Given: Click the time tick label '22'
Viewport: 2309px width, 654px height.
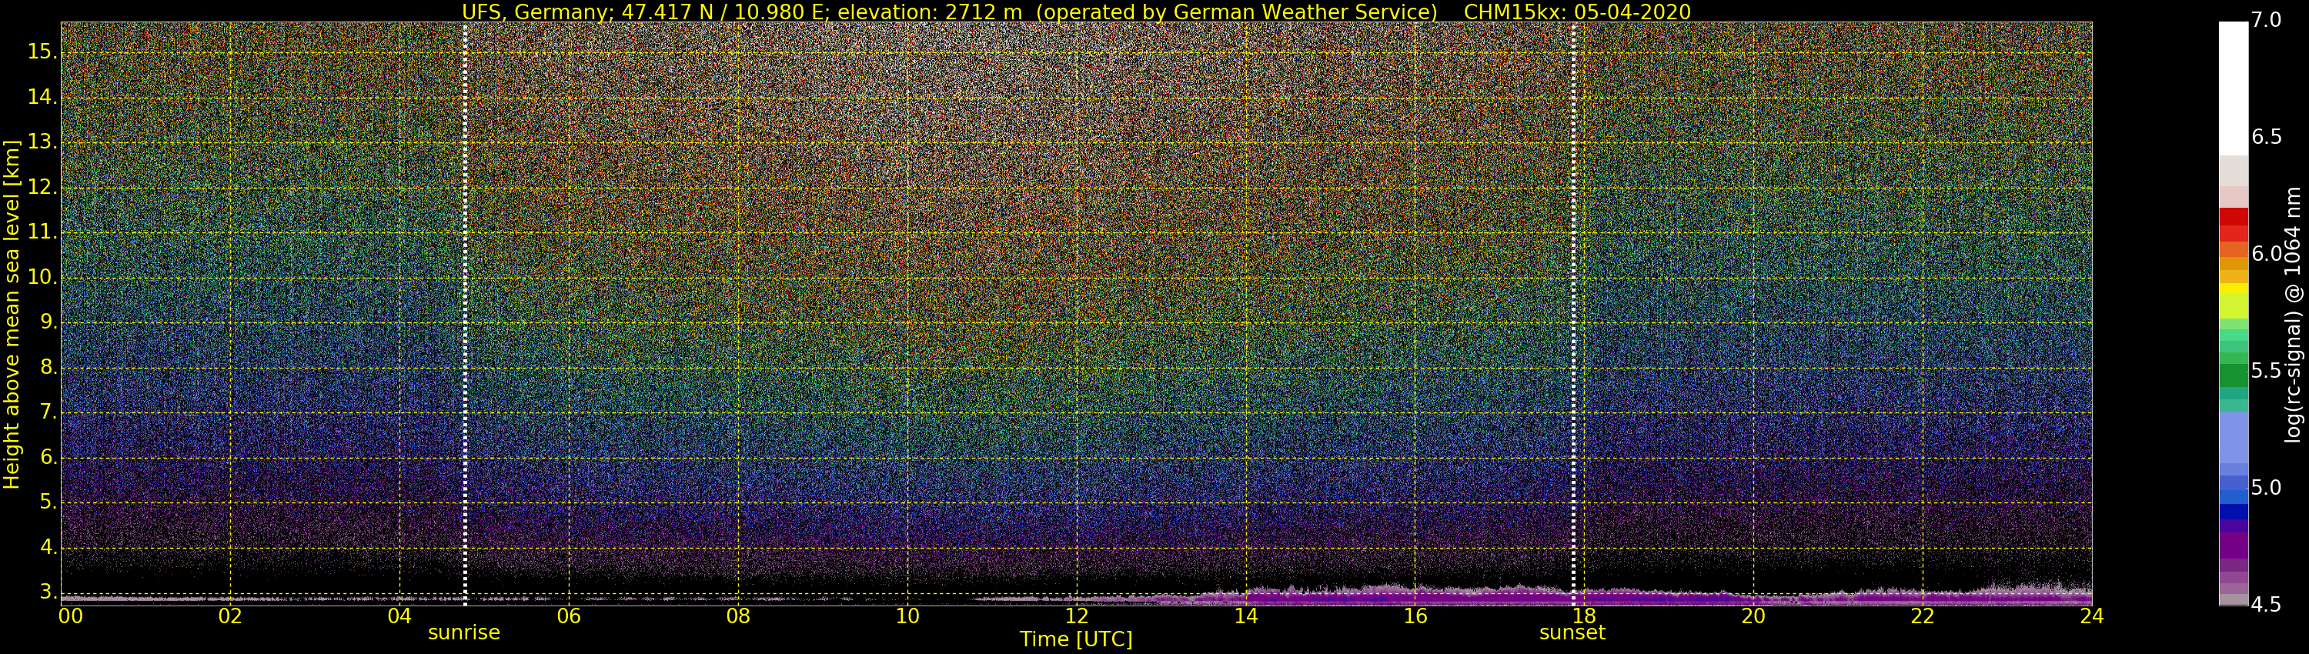Looking at the screenshot, I should tap(1923, 616).
